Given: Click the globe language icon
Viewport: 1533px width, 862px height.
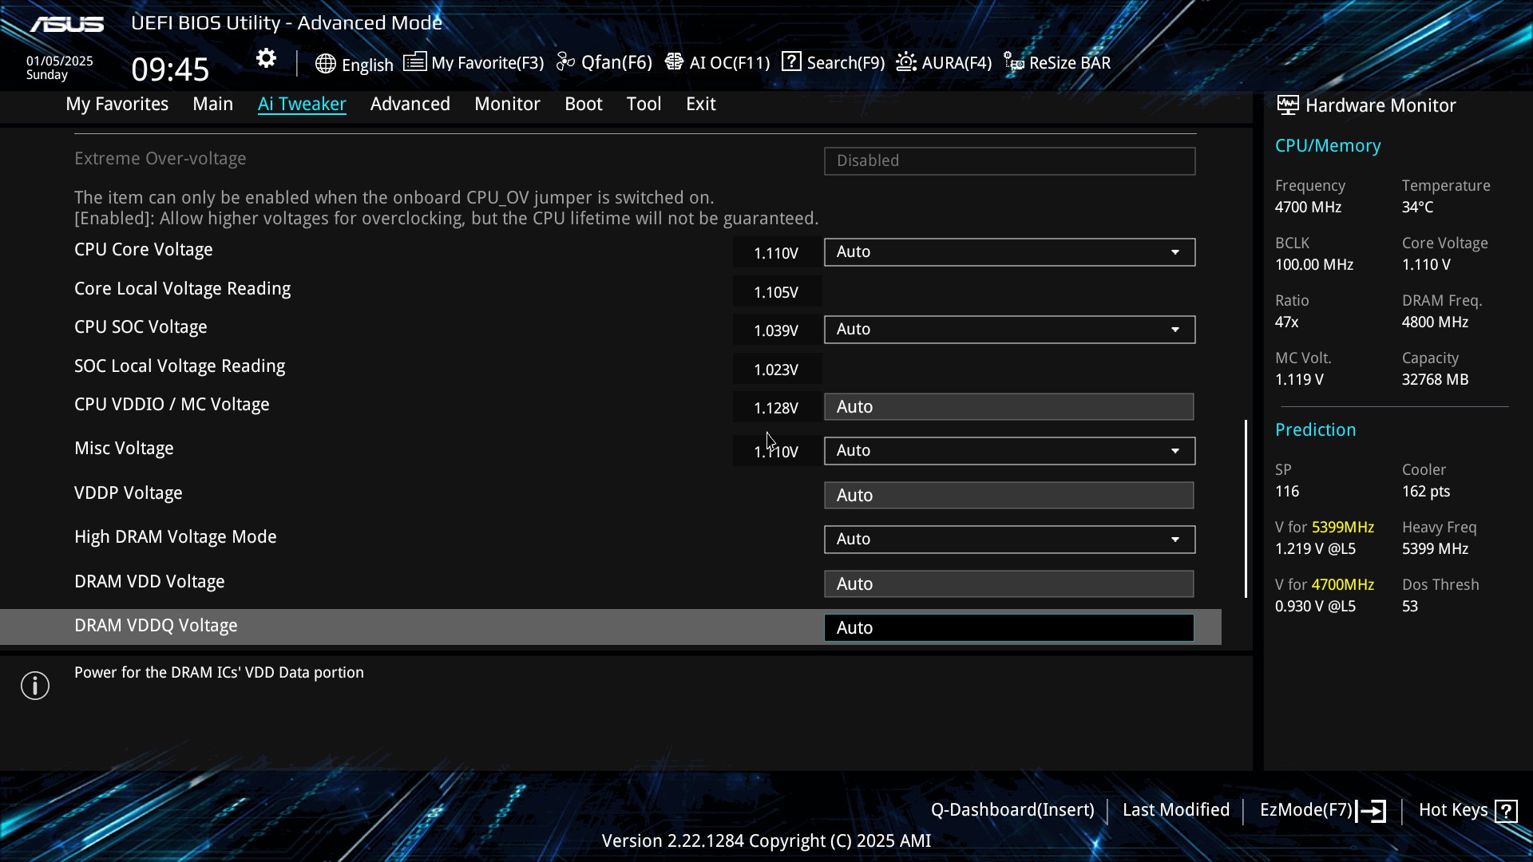Looking at the screenshot, I should (325, 64).
